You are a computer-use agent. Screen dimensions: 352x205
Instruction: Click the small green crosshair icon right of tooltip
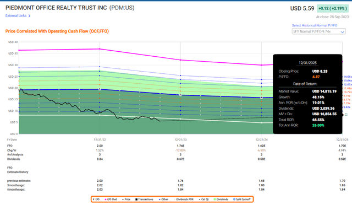click(346, 115)
